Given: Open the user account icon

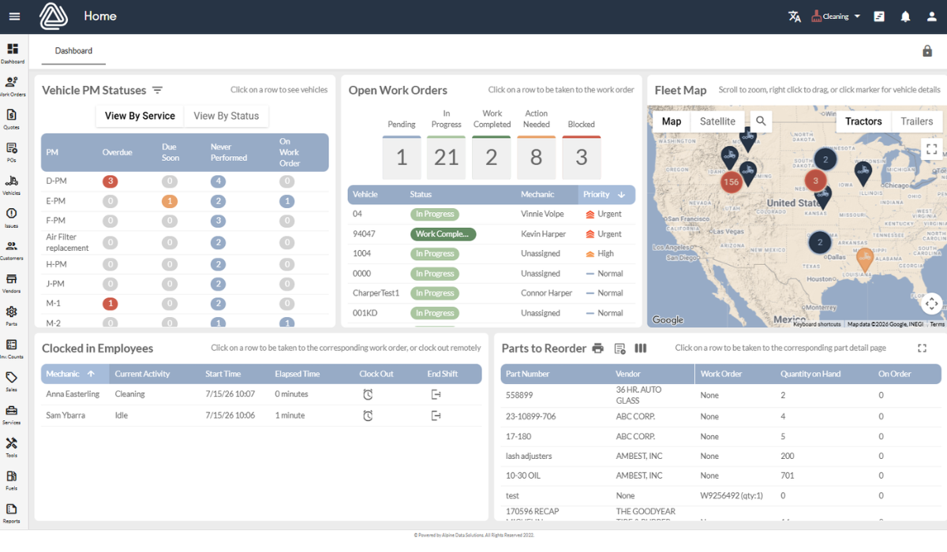Looking at the screenshot, I should [x=932, y=17].
